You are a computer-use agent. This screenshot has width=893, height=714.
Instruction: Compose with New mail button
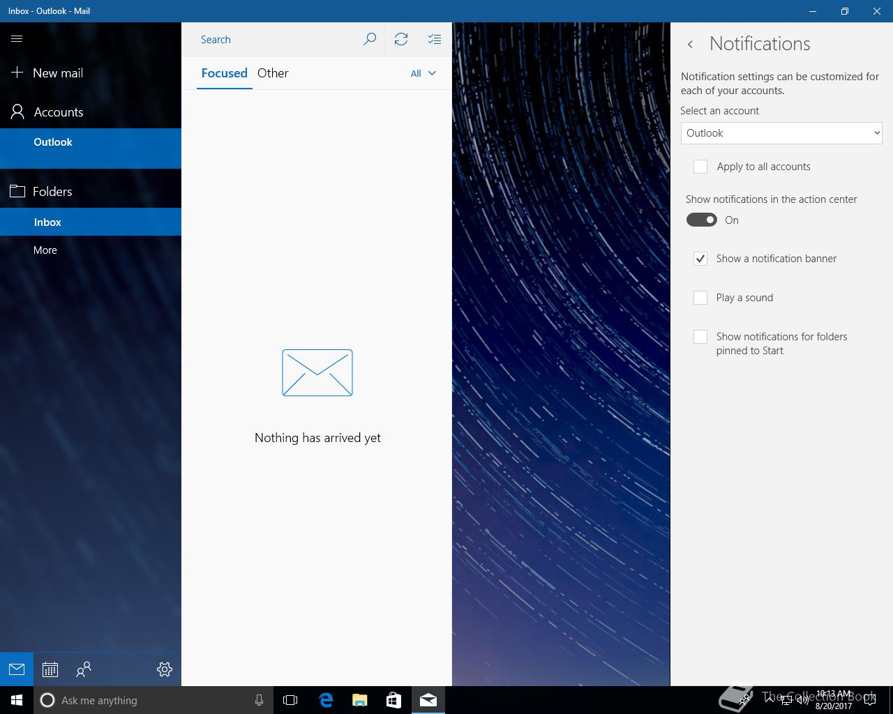(x=57, y=73)
